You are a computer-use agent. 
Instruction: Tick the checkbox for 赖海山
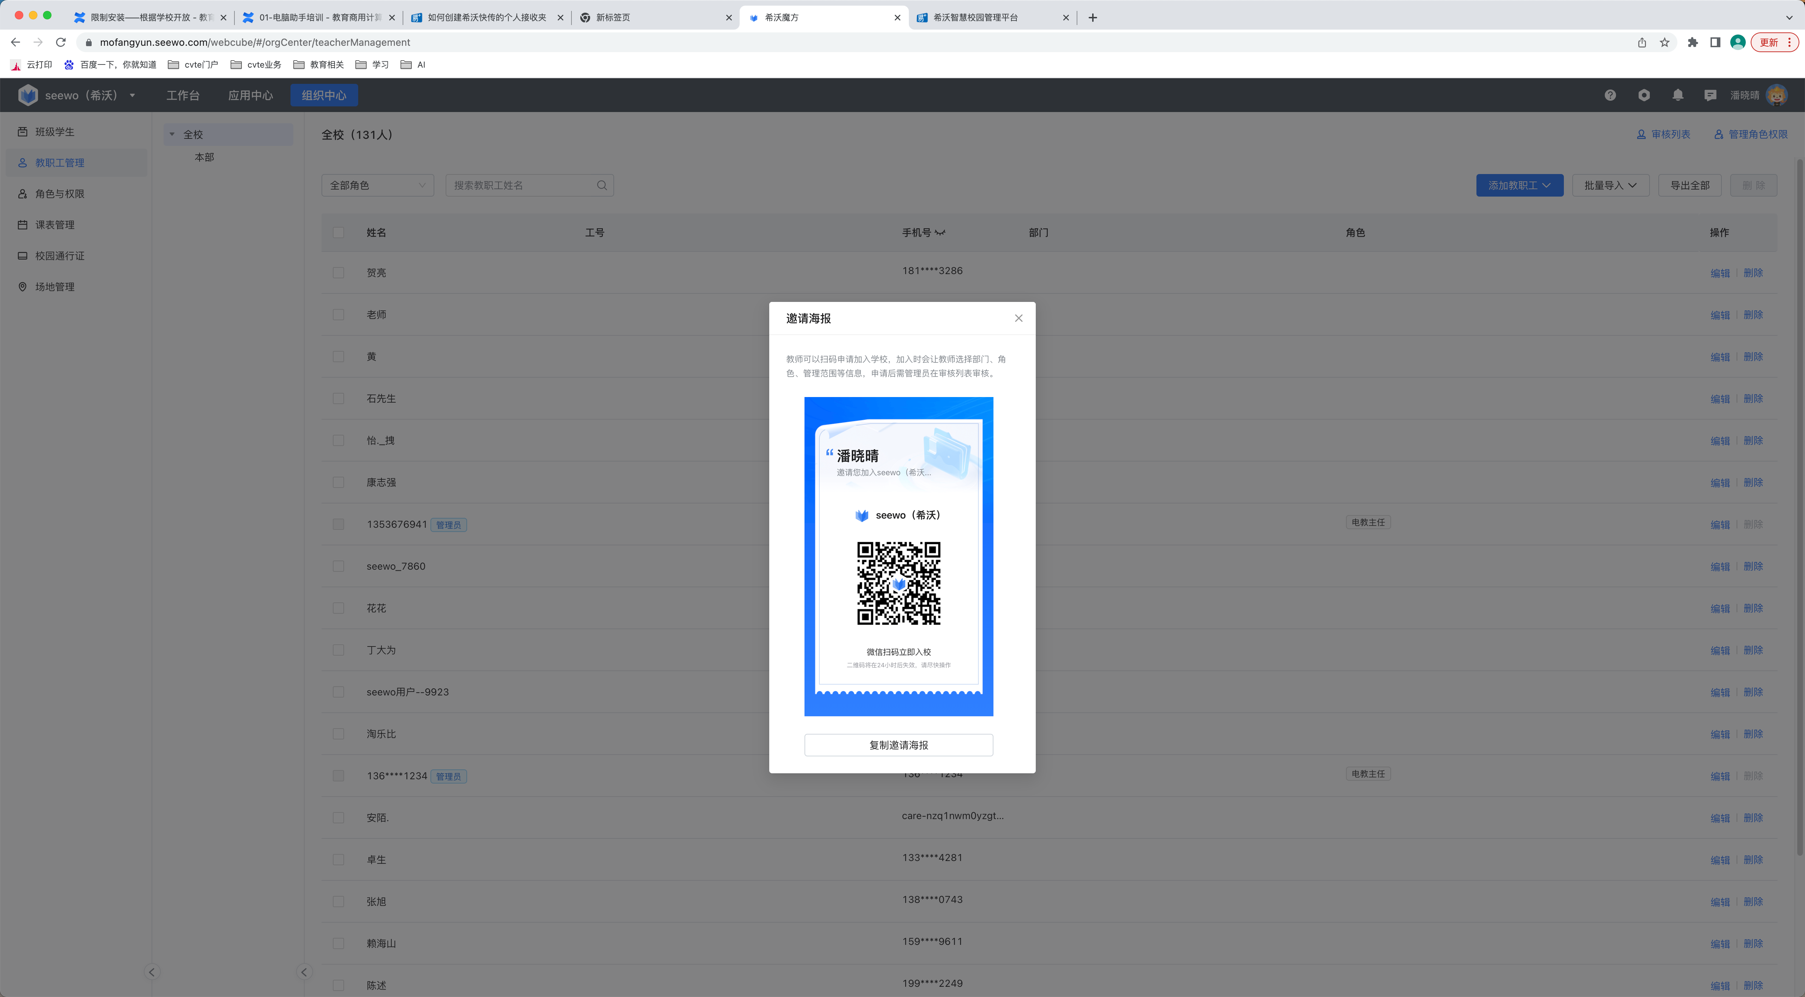338,943
